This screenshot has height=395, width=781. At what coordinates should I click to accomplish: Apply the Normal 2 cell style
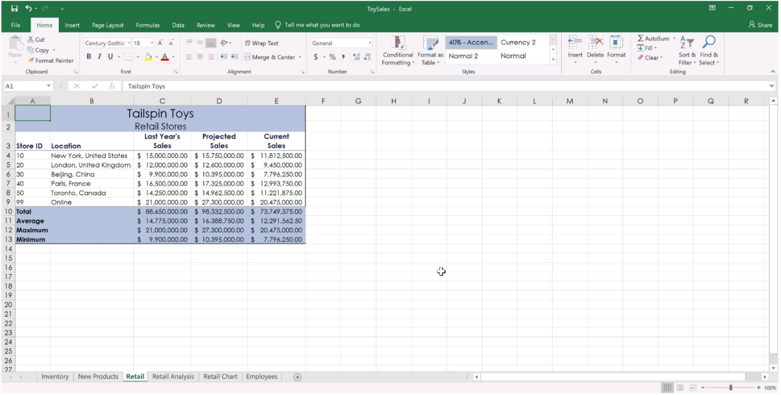[463, 56]
